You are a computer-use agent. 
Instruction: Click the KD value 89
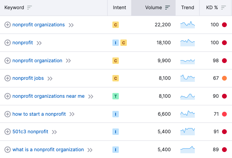pyautogui.click(x=216, y=150)
